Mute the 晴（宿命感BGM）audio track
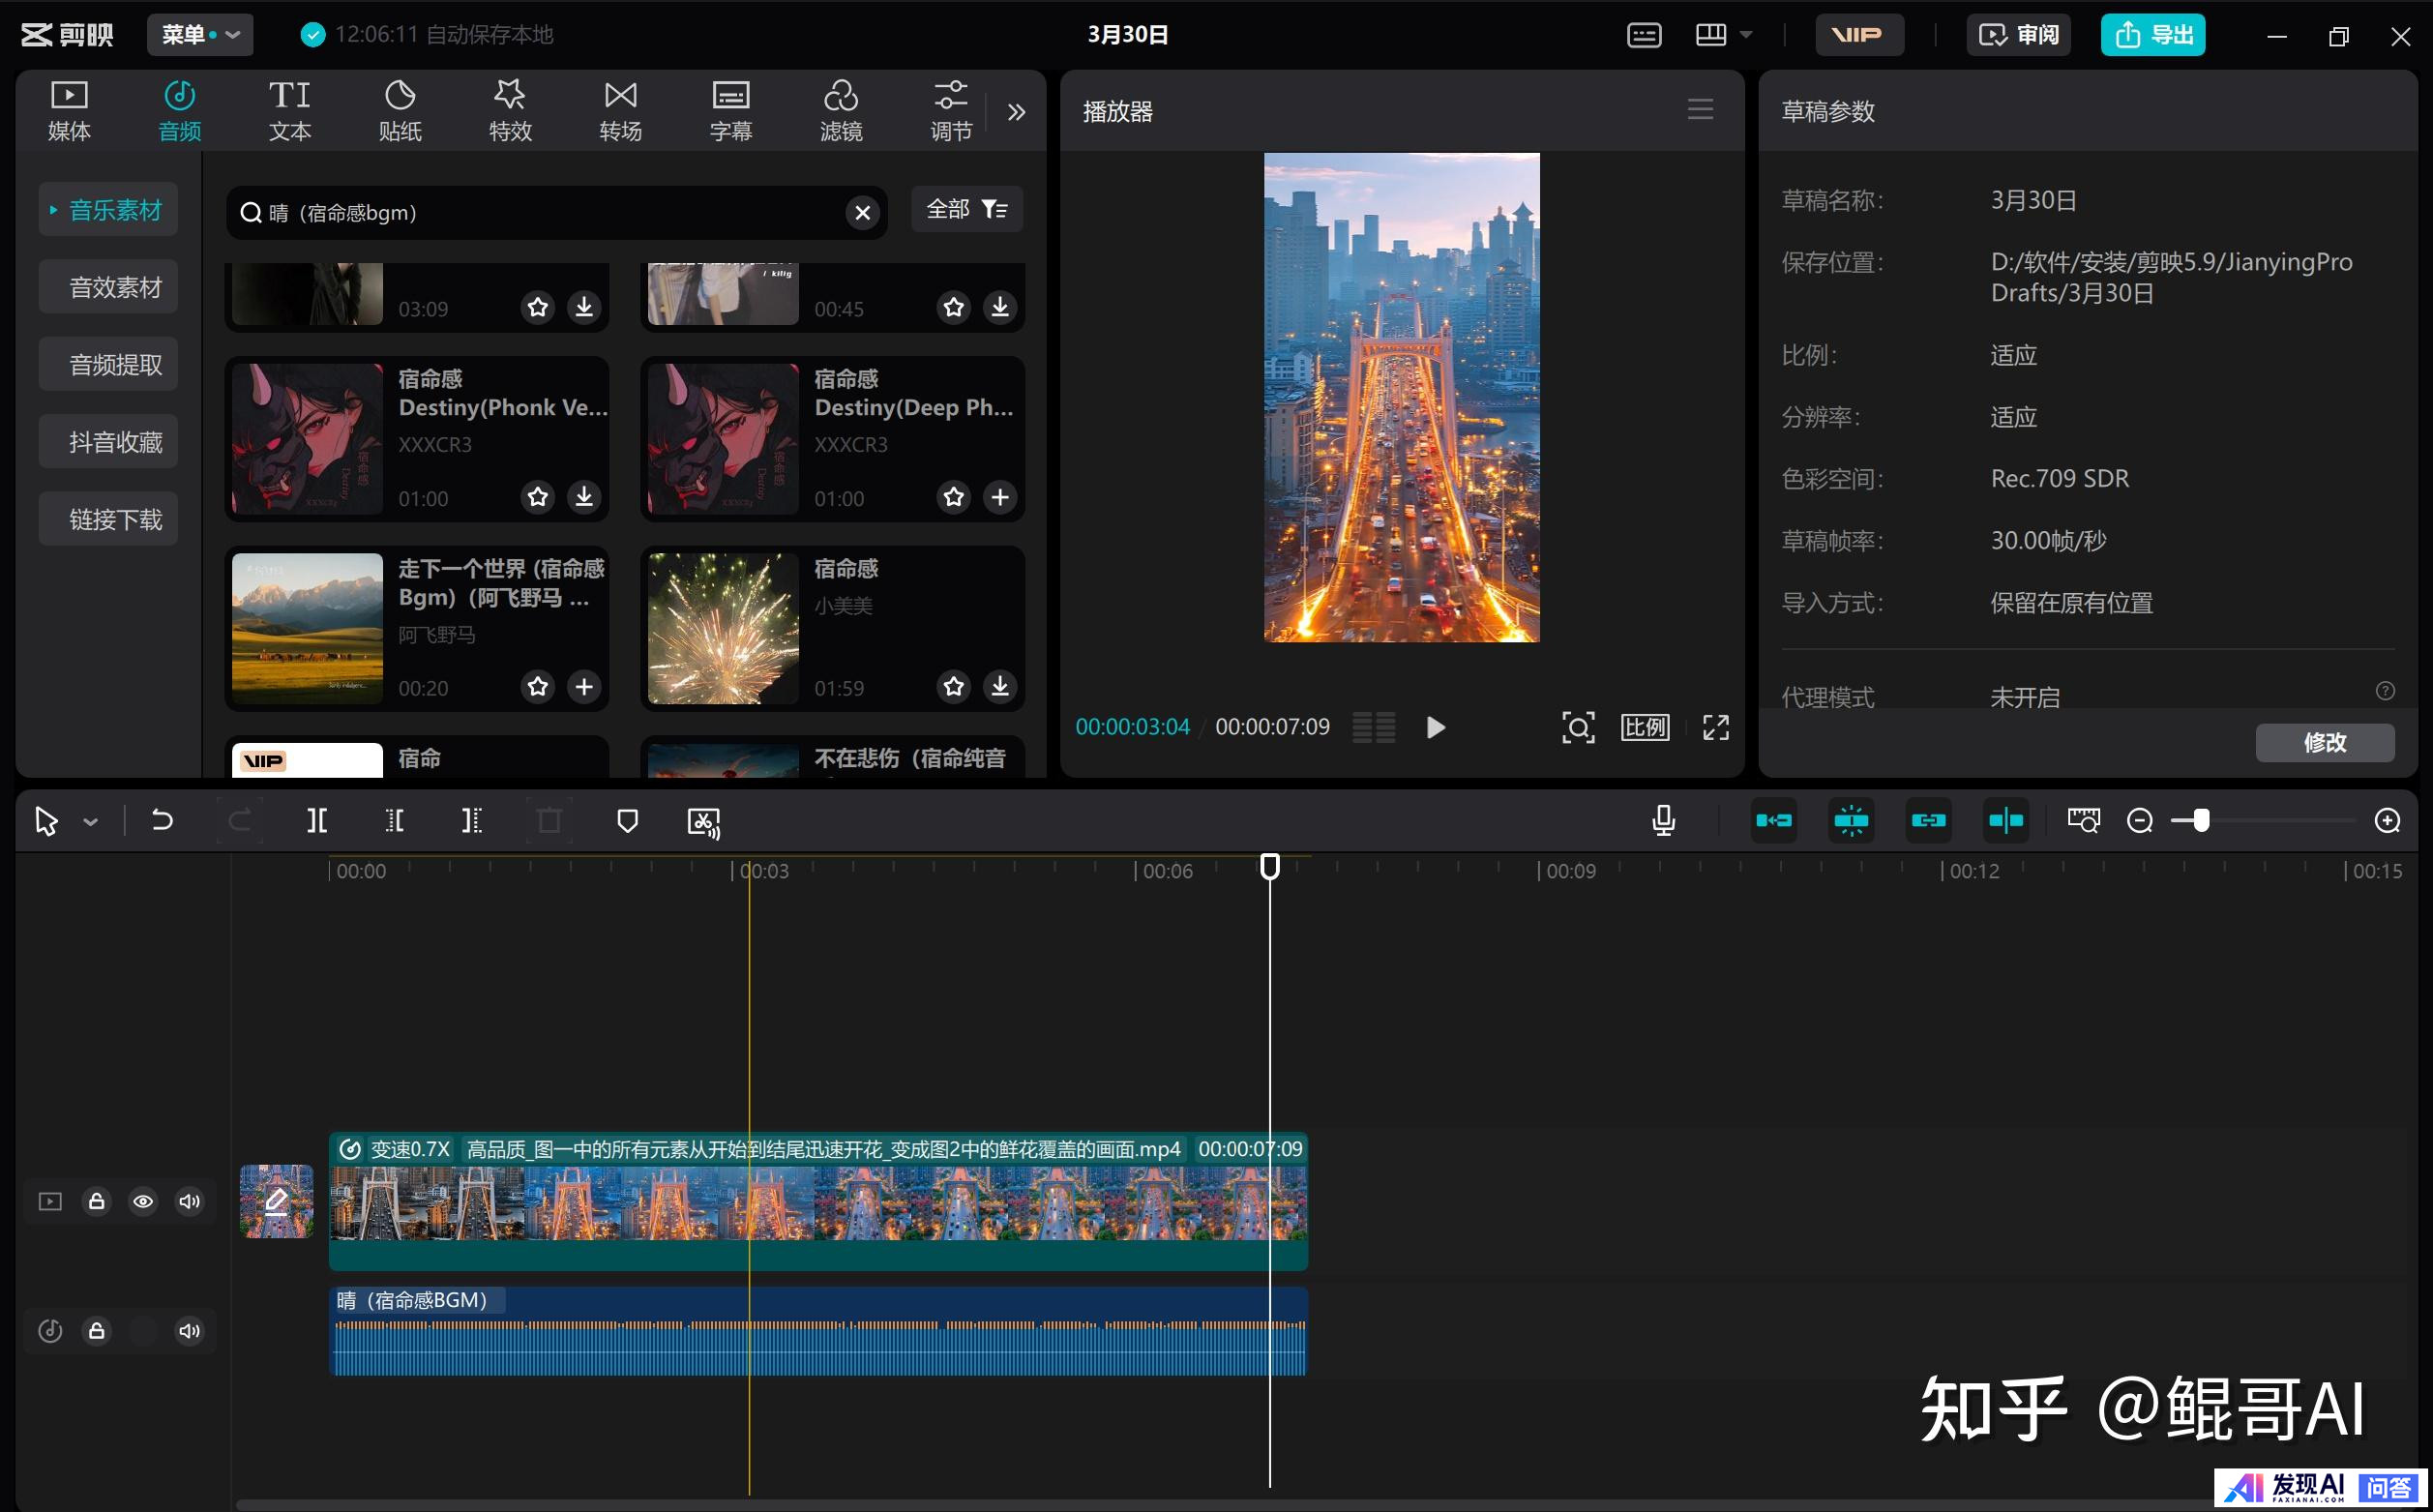Image resolution: width=2433 pixels, height=1512 pixels. point(189,1331)
